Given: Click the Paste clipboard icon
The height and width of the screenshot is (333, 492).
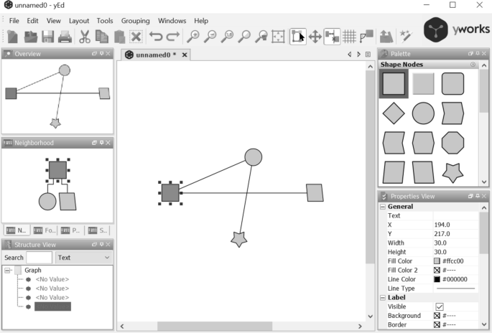Looking at the screenshot, I should point(119,37).
